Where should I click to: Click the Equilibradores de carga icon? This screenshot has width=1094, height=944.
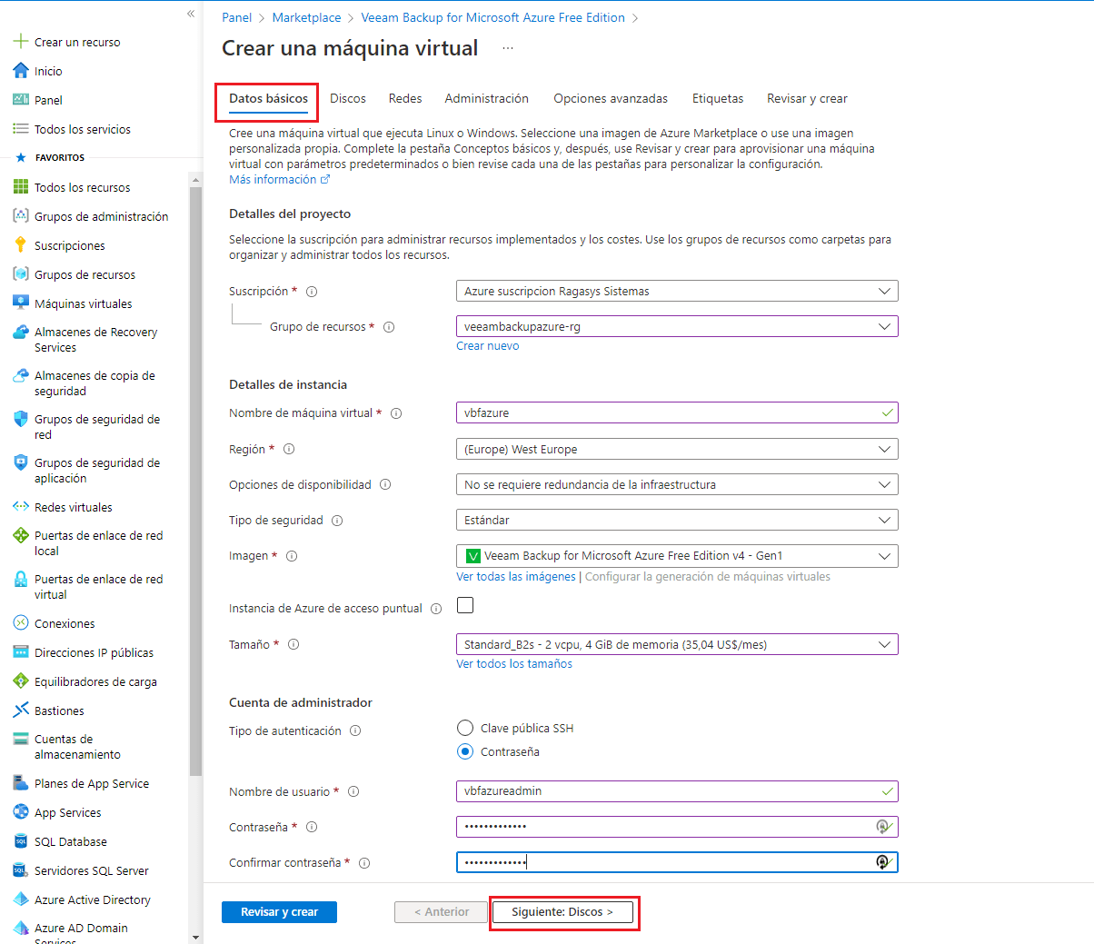pos(20,681)
